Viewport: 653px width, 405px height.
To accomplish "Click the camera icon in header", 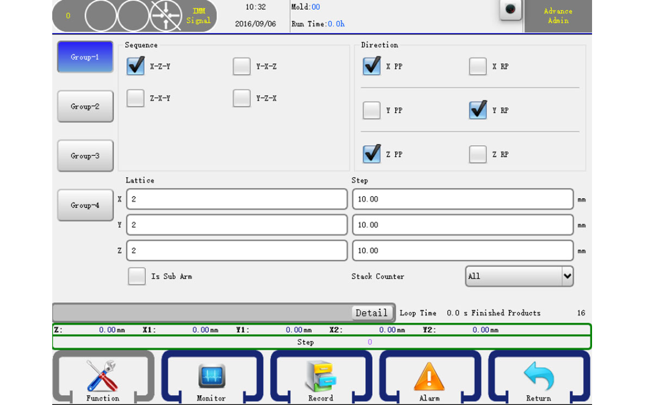I will (x=510, y=9).
